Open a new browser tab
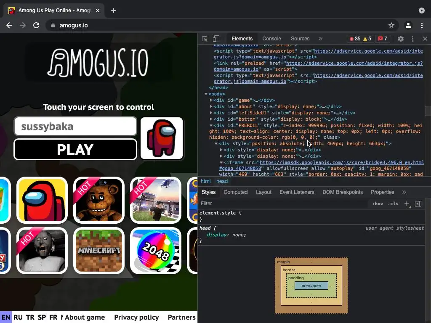The width and height of the screenshot is (431, 323). 114,11
